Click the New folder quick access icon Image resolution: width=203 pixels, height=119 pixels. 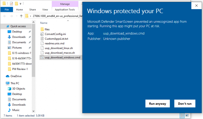tap(16, 4)
